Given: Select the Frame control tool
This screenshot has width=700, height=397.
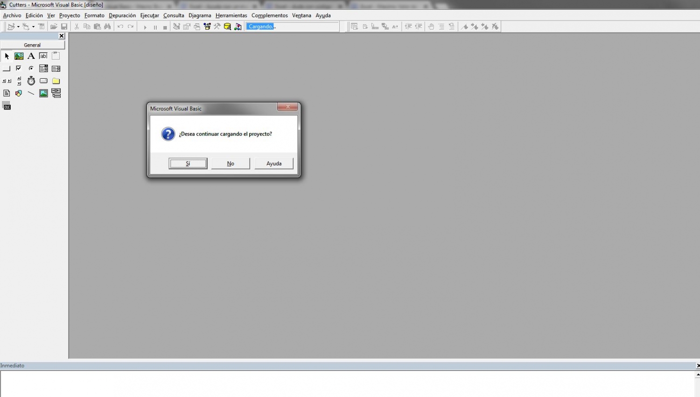Looking at the screenshot, I should point(56,56).
